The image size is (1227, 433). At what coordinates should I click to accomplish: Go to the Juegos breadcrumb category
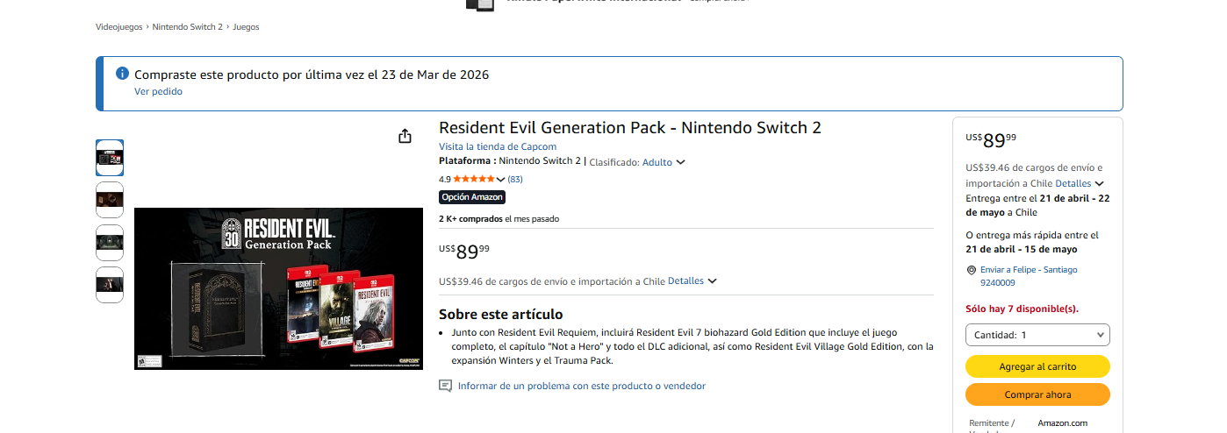coord(246,27)
